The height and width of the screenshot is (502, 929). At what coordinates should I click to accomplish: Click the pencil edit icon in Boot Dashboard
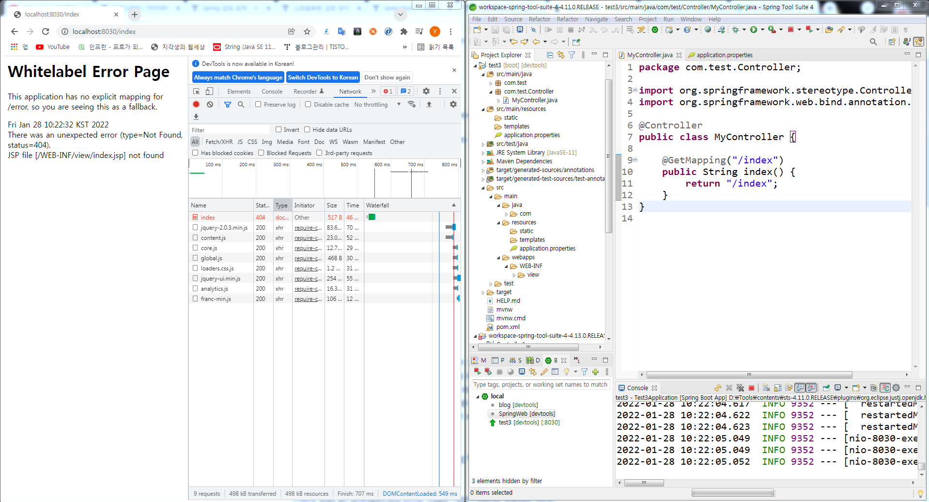pos(544,372)
